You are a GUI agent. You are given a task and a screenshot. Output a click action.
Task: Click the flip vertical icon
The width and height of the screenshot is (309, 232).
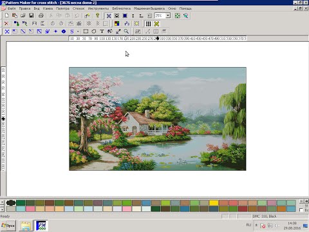[42, 24]
